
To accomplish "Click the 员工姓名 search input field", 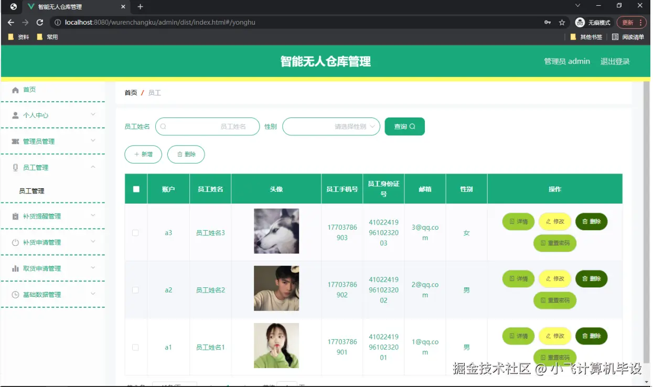I will point(208,126).
